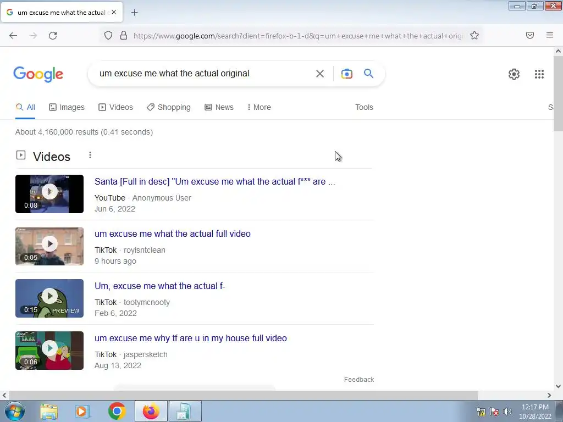
Task: Open the tracking protection shield icon
Action: (108, 36)
